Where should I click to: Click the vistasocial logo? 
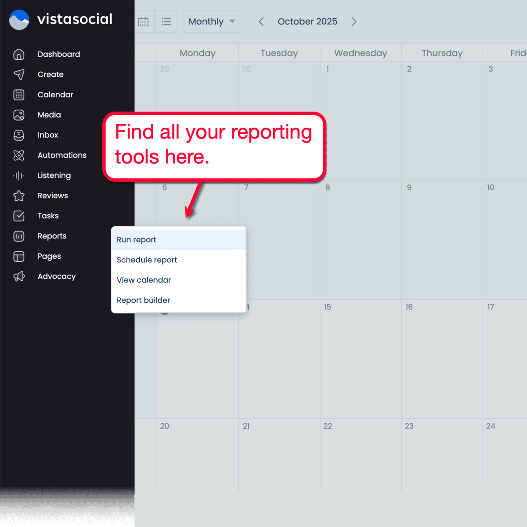(x=61, y=19)
